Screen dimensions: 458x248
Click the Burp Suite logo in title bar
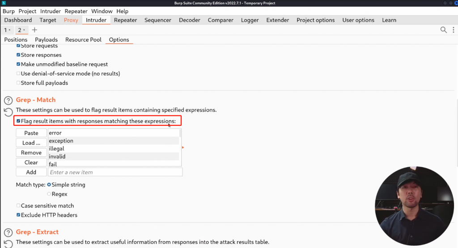4,3
